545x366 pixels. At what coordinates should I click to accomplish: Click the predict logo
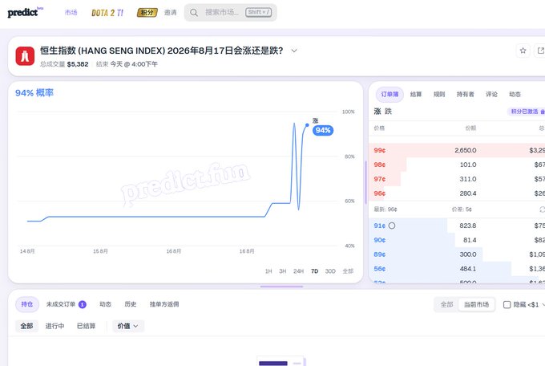click(x=25, y=12)
